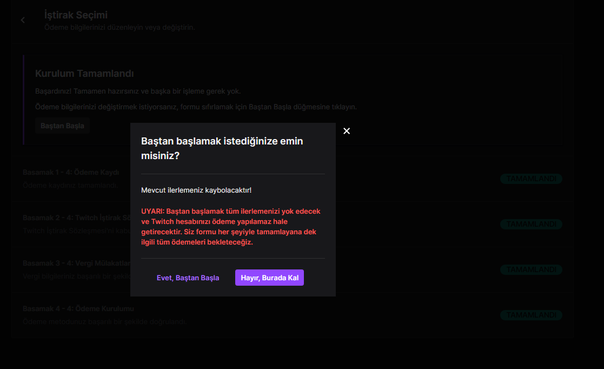
Task: Click the 'Basamak 2 - 4: Twitch İştirak' step title
Action: (x=77, y=218)
